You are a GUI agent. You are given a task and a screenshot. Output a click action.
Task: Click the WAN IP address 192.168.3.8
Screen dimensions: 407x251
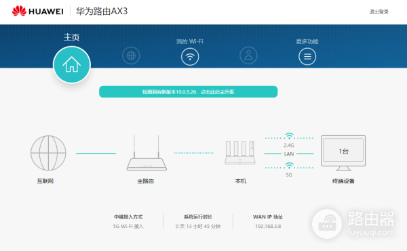(268, 226)
